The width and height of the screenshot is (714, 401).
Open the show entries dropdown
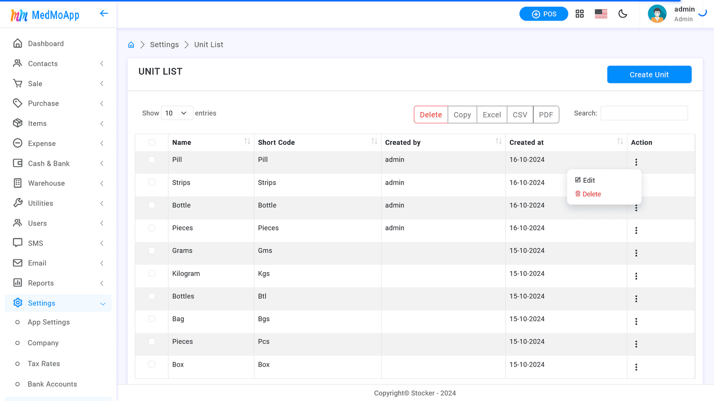(x=177, y=113)
